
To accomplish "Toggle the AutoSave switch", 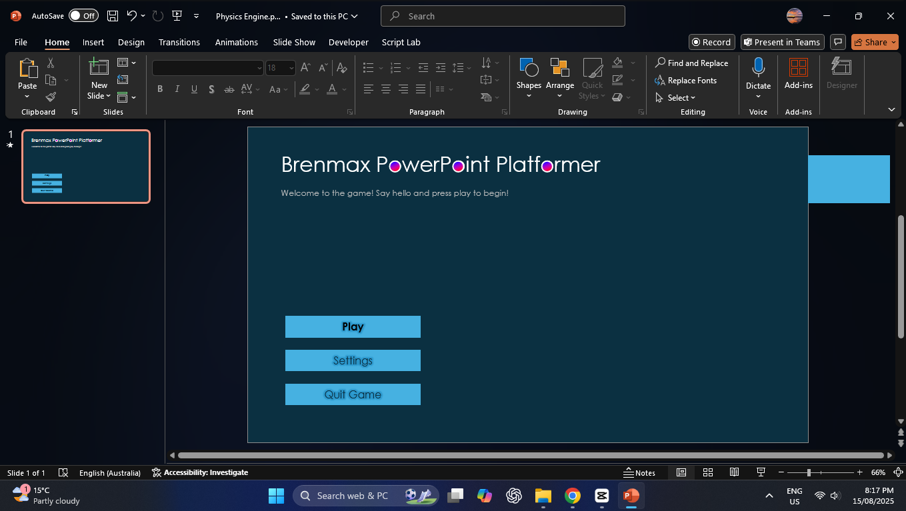I will (x=83, y=16).
